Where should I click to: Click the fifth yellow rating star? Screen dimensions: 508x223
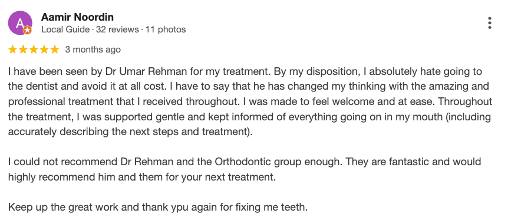pos(55,50)
